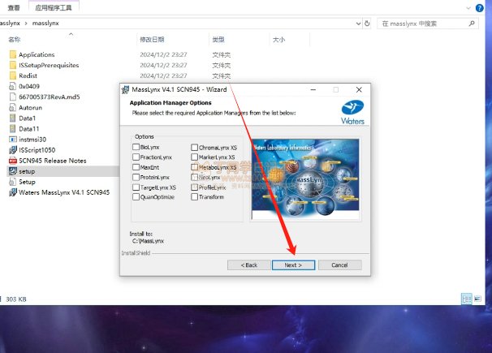The image size is (492, 353).
Task: Enable the NeoLynx checkbox
Action: pyautogui.click(x=195, y=178)
